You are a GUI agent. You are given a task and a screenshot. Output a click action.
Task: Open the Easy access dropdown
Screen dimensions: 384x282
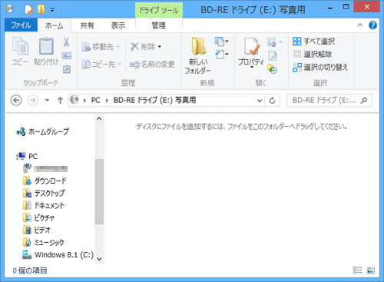tap(221, 55)
